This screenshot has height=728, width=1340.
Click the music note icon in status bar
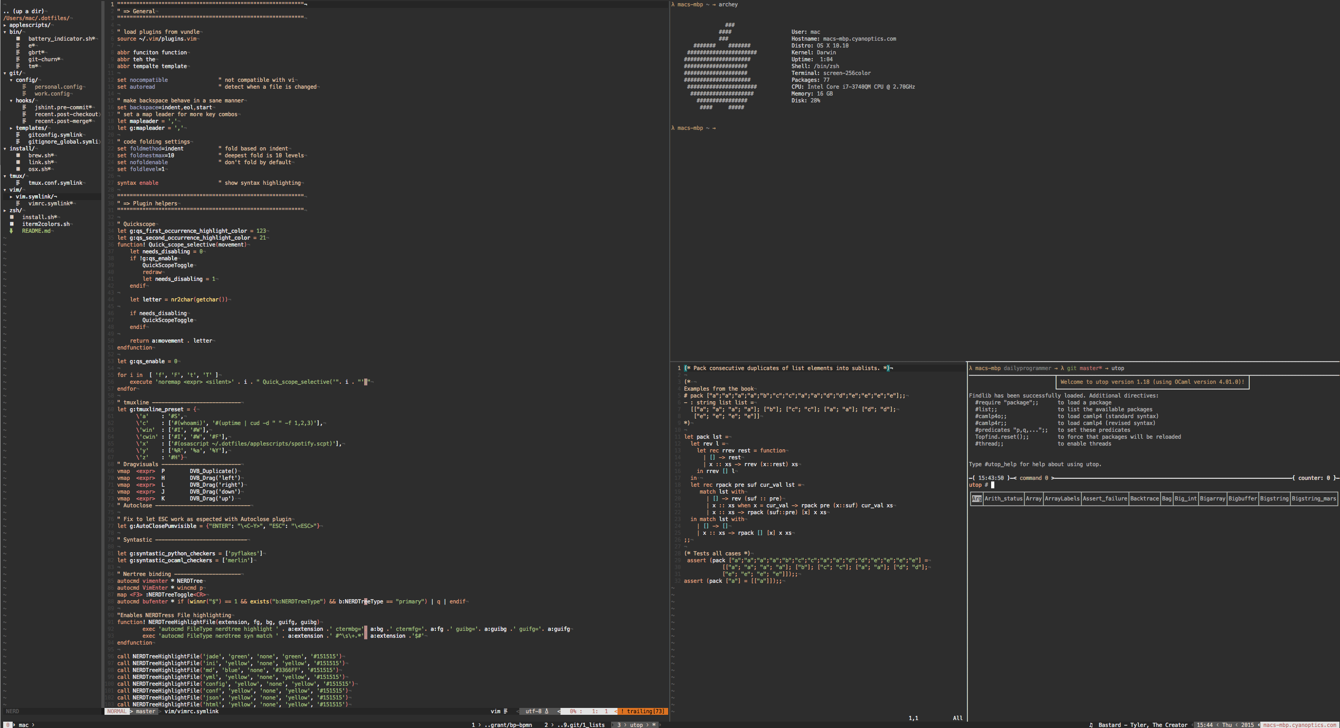coord(1091,725)
